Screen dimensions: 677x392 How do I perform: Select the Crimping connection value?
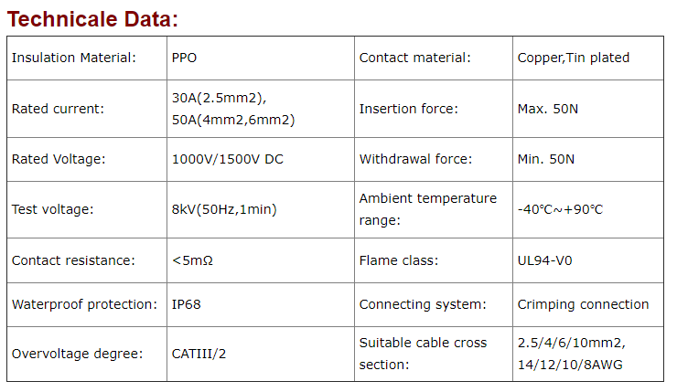click(x=583, y=304)
